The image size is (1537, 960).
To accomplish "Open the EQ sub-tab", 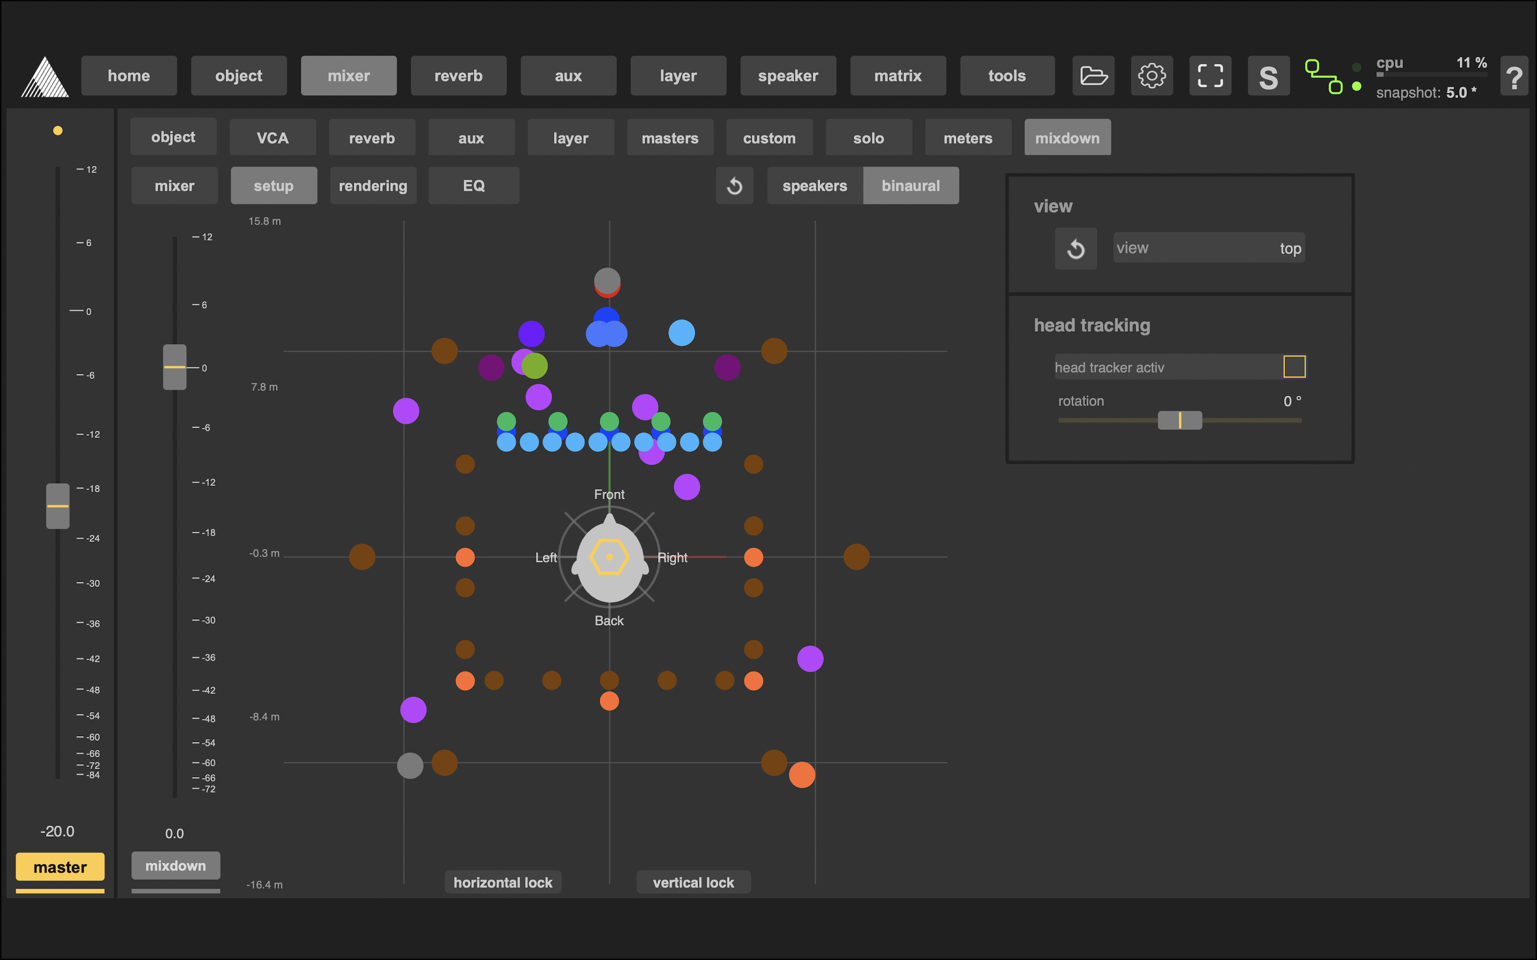I will click(x=474, y=186).
